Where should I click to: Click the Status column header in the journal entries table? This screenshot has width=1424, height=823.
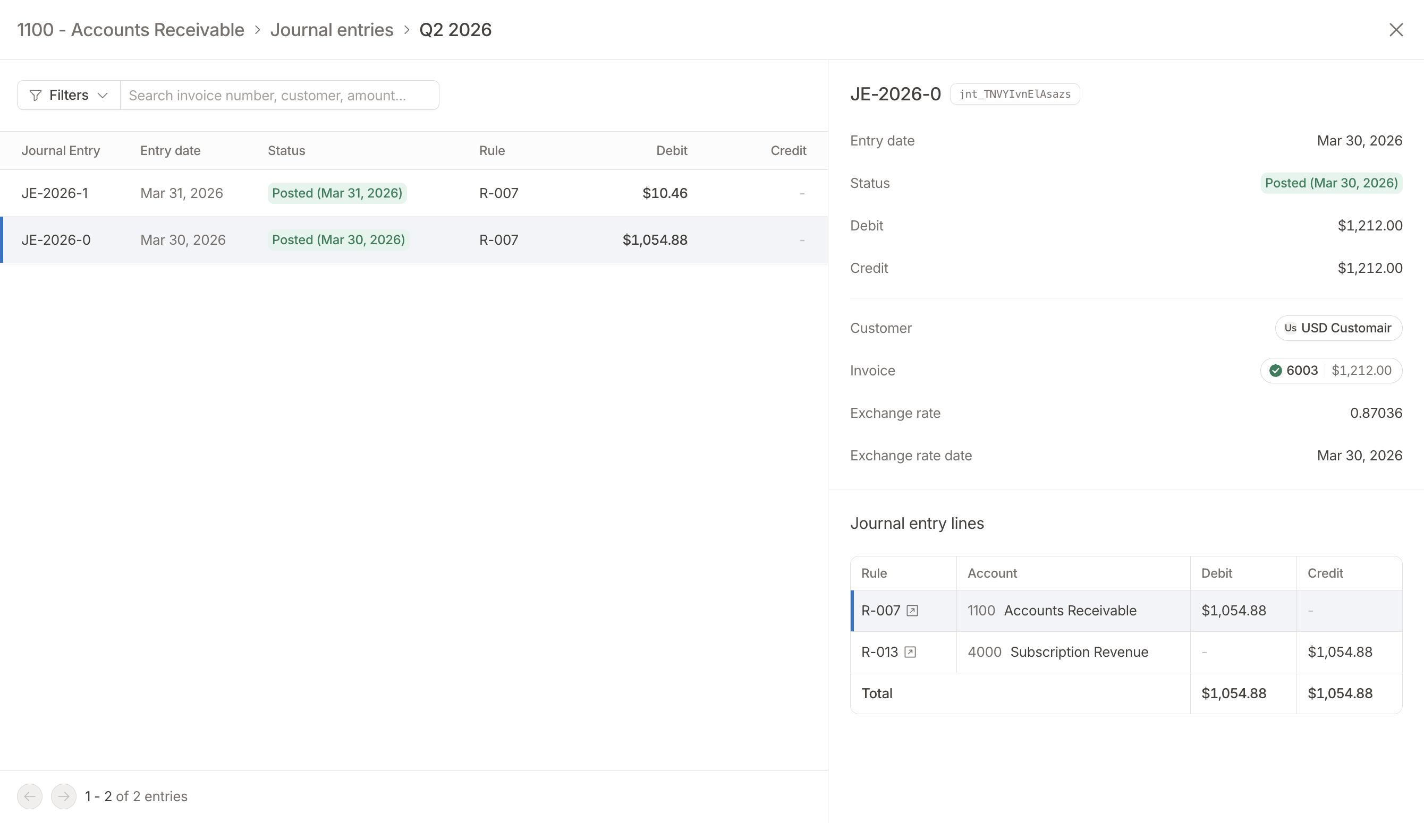[x=286, y=151]
